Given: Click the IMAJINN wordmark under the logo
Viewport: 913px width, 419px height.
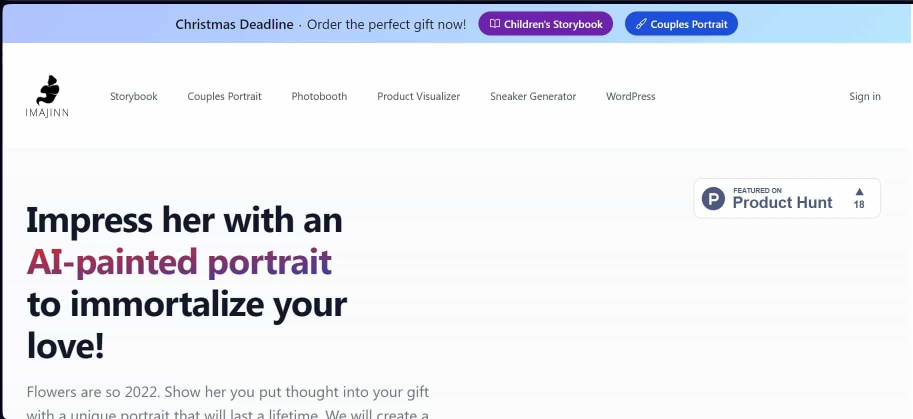Looking at the screenshot, I should [47, 113].
